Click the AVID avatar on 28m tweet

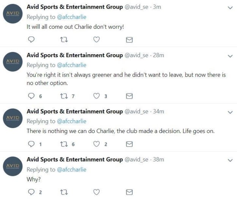click(13, 61)
